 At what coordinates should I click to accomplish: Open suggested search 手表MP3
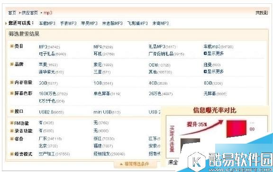[68, 23]
